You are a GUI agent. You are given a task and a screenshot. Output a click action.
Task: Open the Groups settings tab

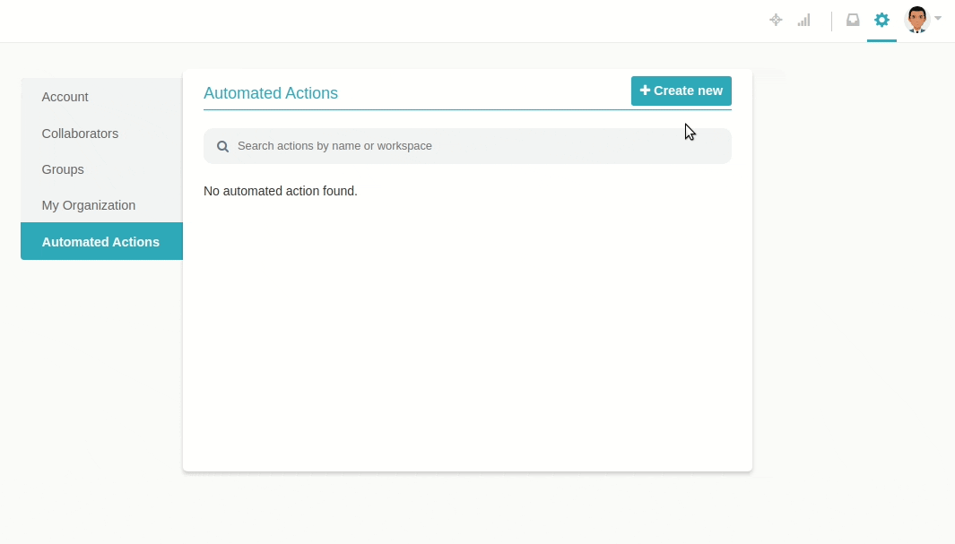101,169
